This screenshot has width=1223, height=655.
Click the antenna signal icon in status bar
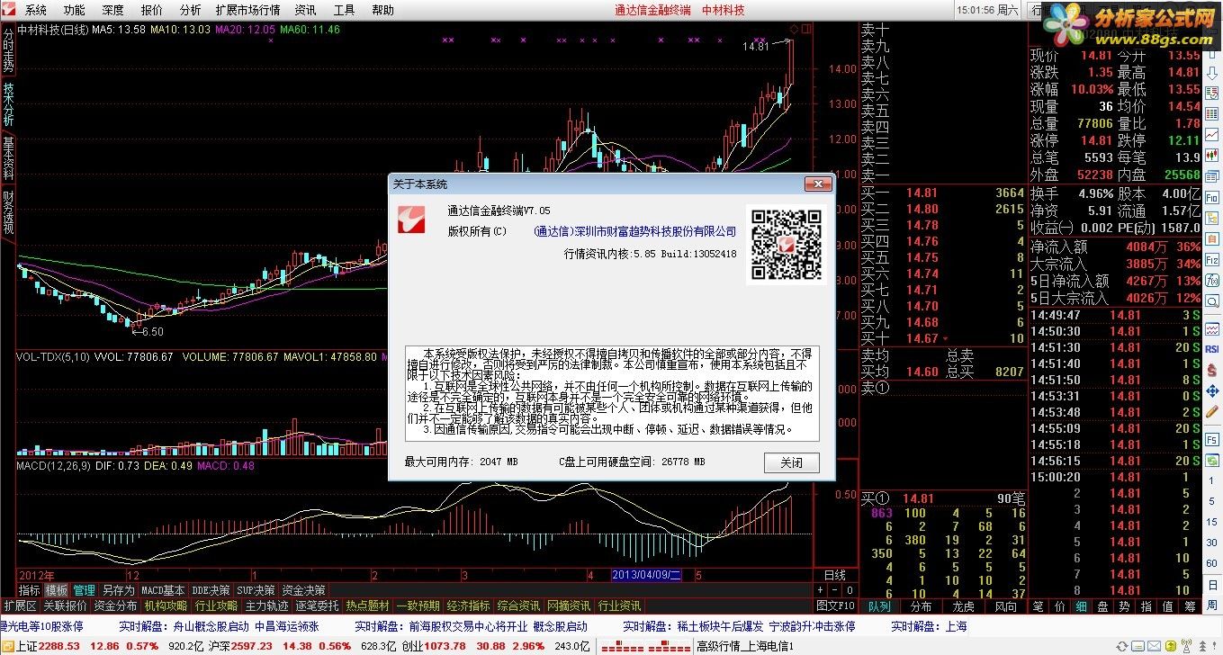coord(1186,645)
